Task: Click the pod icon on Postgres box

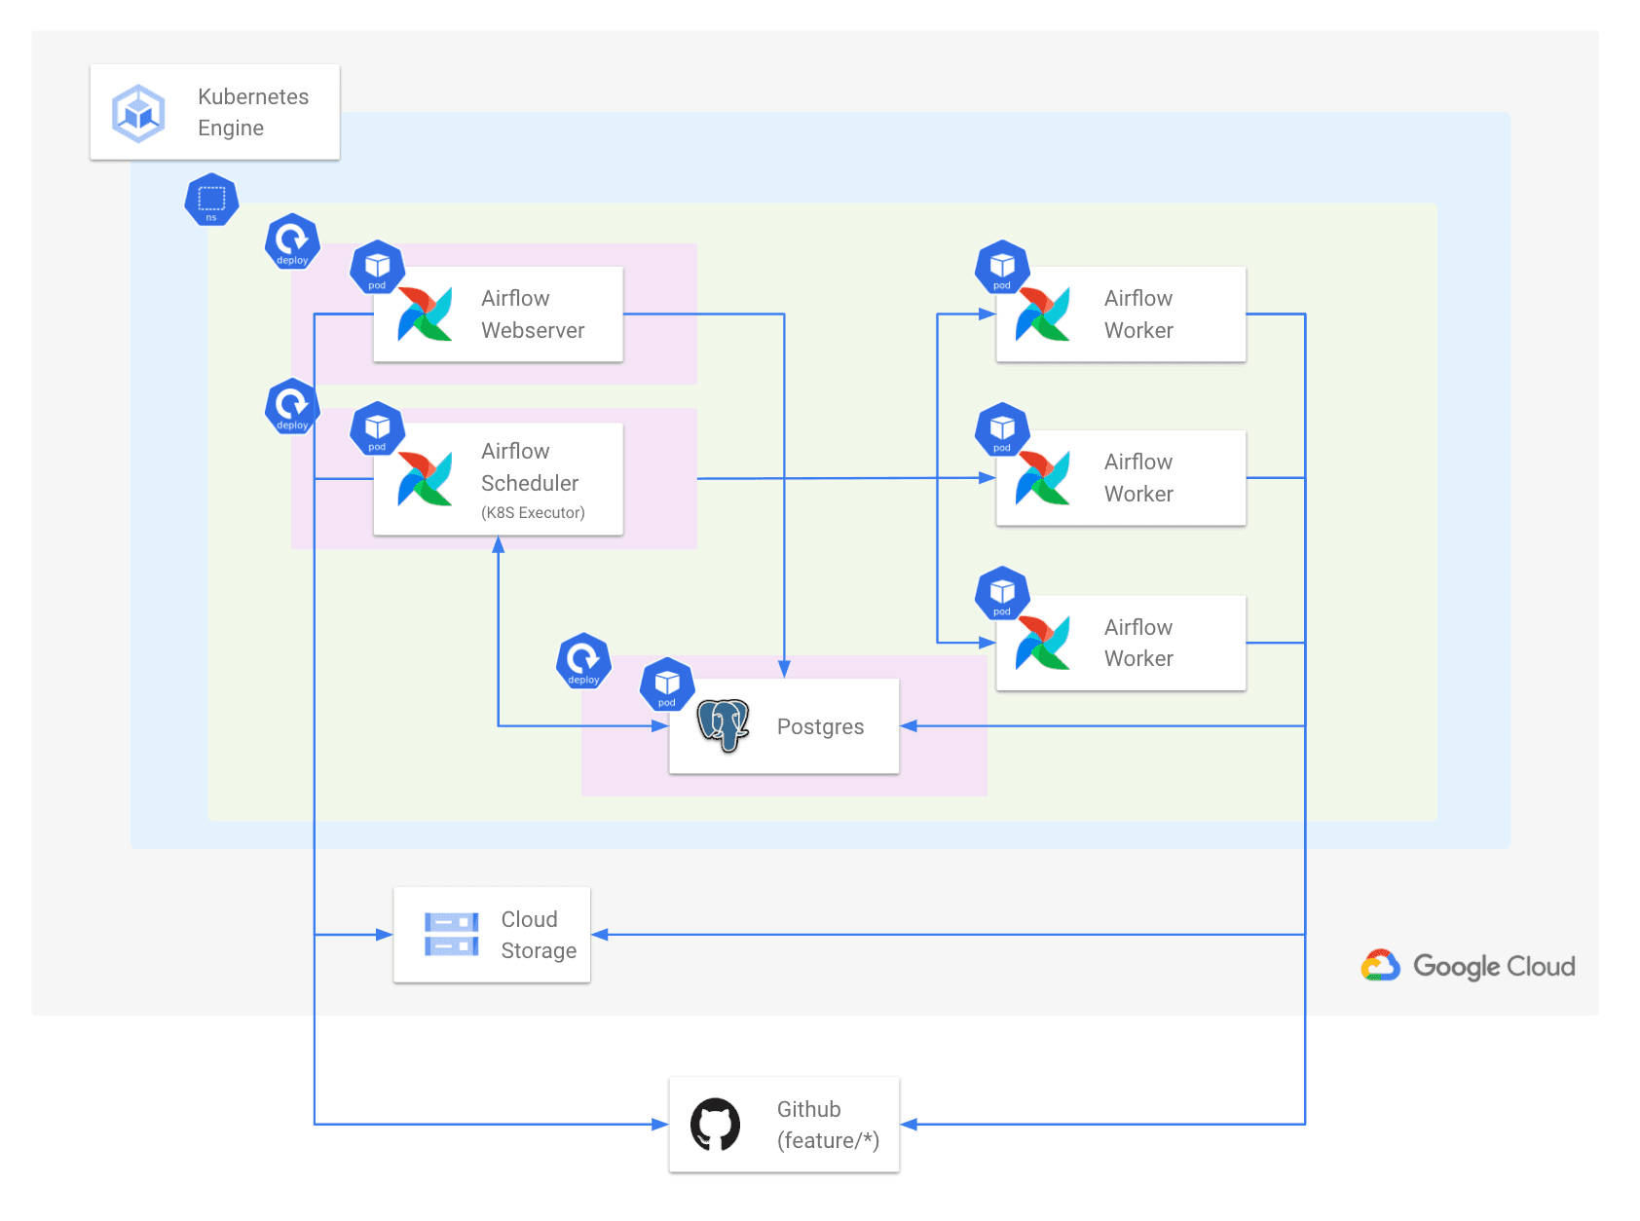Action: pos(667,684)
